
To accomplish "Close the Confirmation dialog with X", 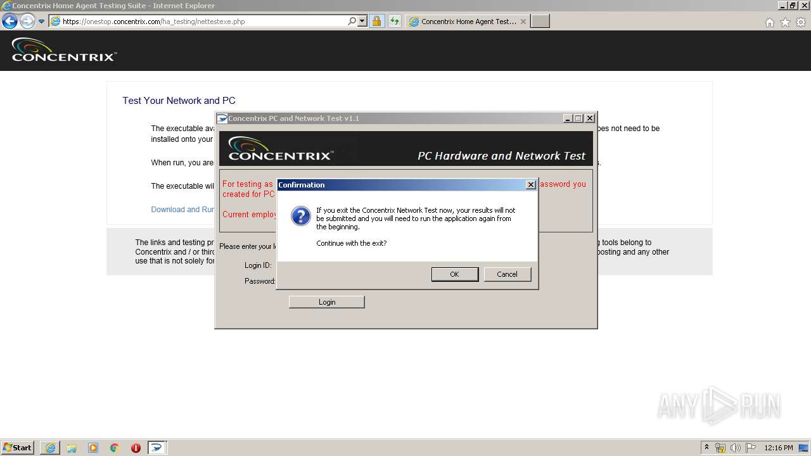I will 531,185.
